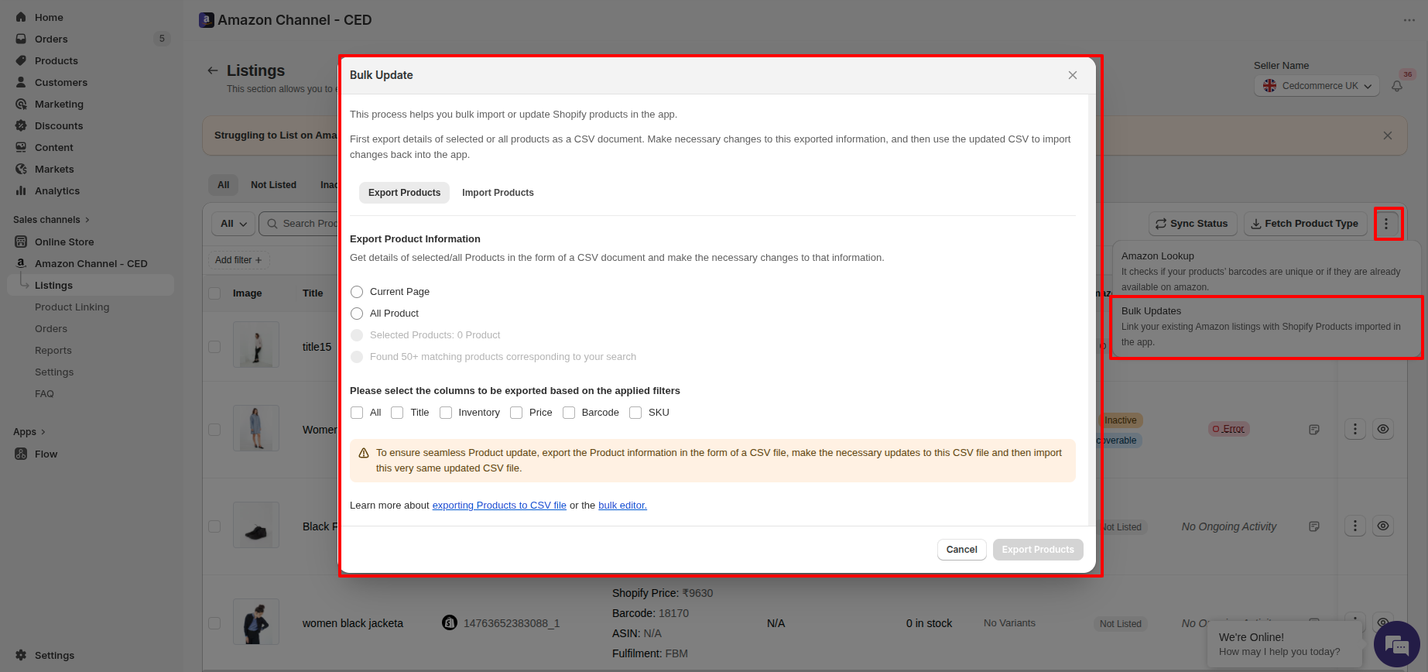Open Analytics bar chart icon
This screenshot has height=672, width=1428.
21,190
